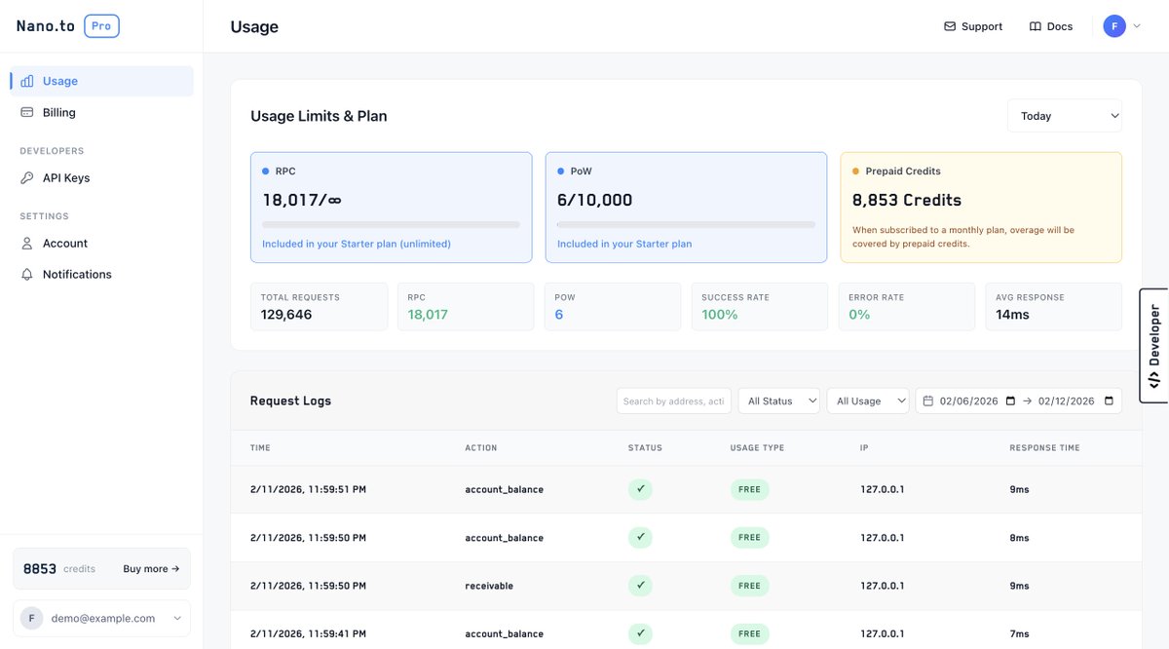This screenshot has width=1169, height=649.
Task: Click the 8853 credits counter
Action: [59, 568]
